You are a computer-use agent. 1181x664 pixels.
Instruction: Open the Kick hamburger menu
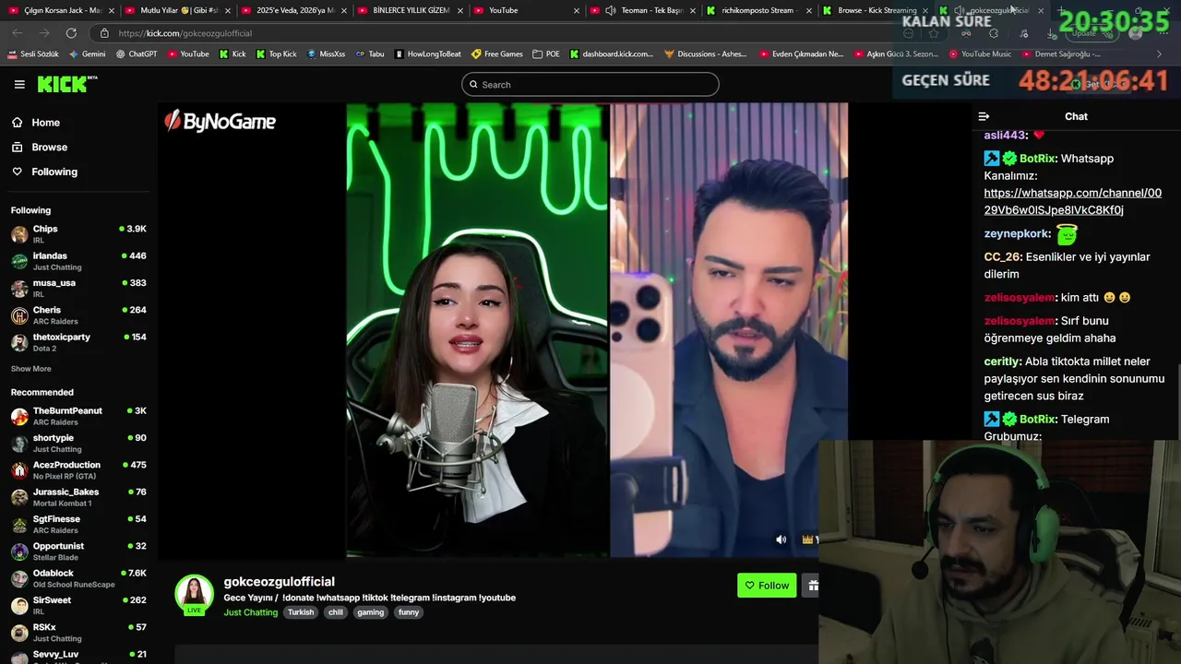tap(19, 84)
